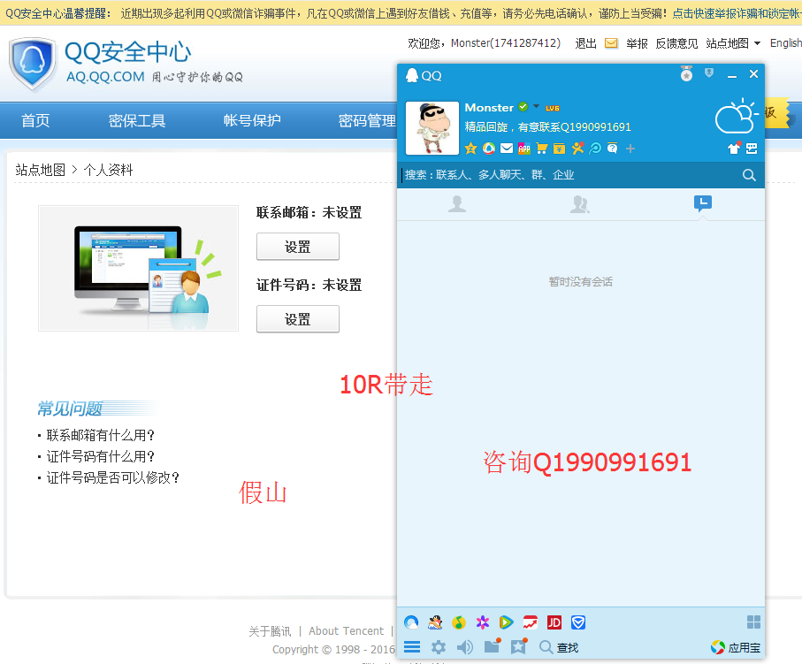Click the 举报 report link

(x=637, y=43)
